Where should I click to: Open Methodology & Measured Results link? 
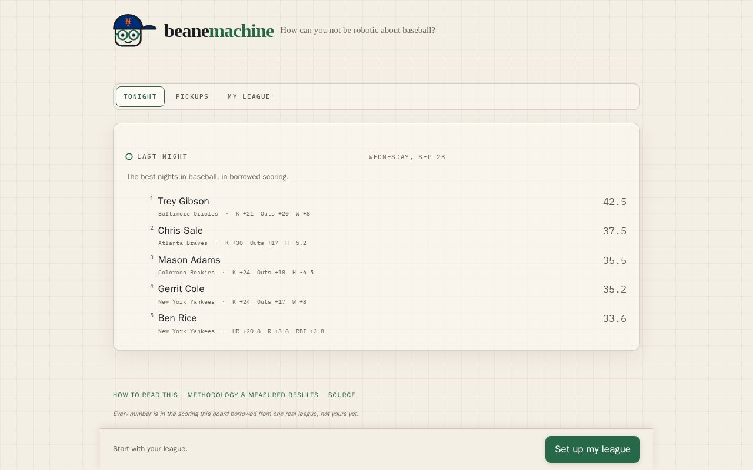[253, 395]
